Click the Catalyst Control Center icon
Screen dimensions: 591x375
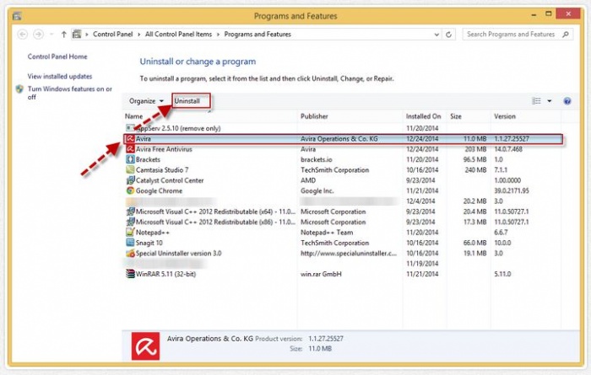pyautogui.click(x=130, y=180)
